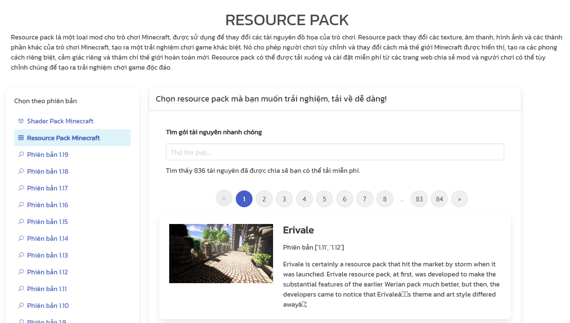The height and width of the screenshot is (323, 570).
Task: Open page 2 of resource packs
Action: click(x=264, y=198)
